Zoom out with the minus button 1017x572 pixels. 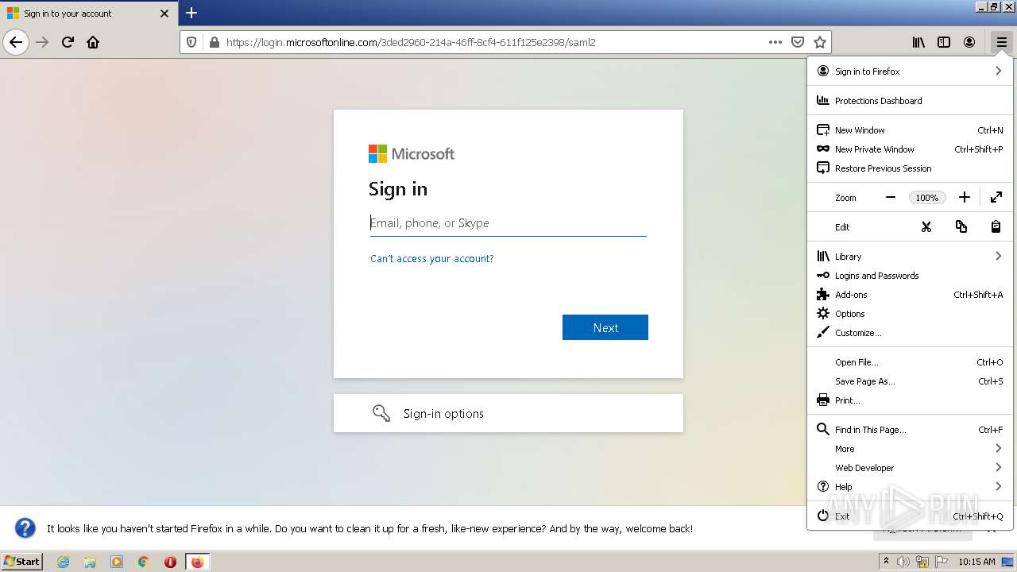891,197
